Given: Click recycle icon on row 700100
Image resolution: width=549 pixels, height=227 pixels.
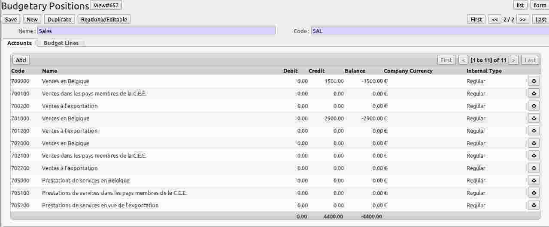Looking at the screenshot, I should 534,94.
